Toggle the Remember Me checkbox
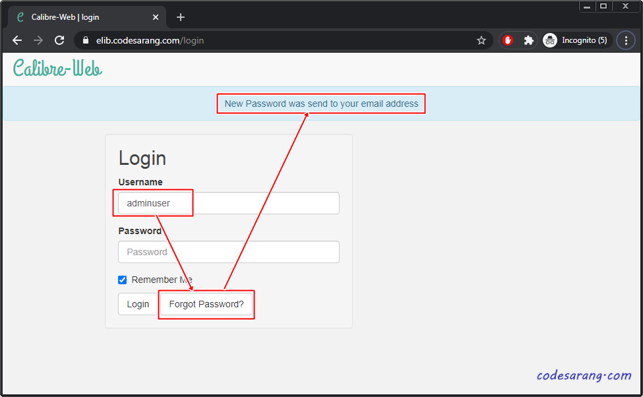 (x=122, y=280)
